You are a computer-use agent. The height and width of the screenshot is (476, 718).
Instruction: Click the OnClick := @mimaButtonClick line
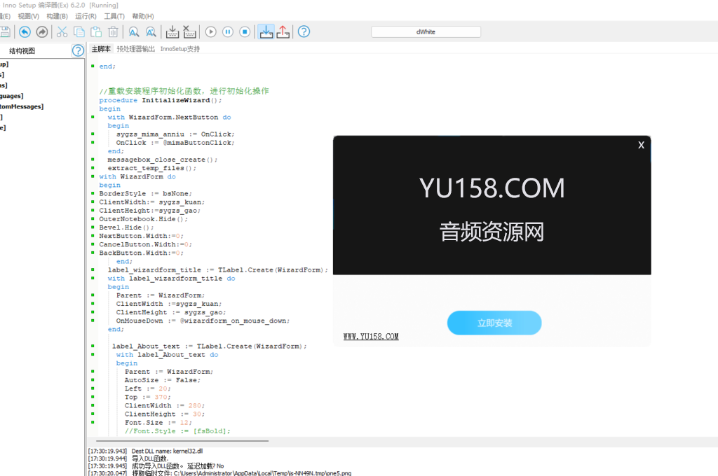(175, 143)
